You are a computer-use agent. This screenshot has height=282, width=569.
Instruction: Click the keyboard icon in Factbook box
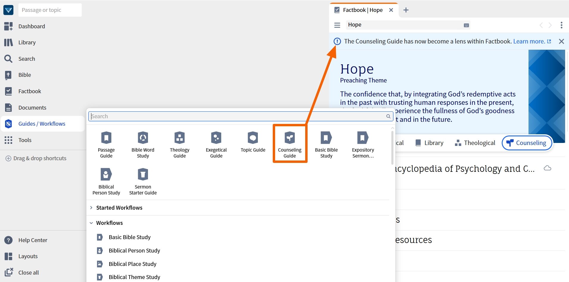pos(466,25)
